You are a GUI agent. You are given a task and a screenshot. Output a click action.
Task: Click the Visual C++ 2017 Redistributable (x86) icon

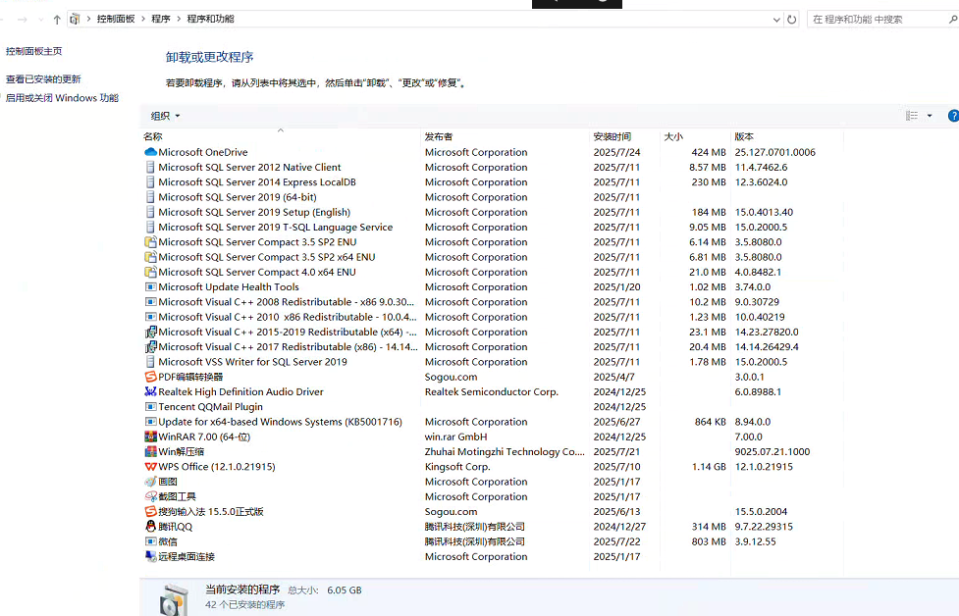[x=150, y=346]
